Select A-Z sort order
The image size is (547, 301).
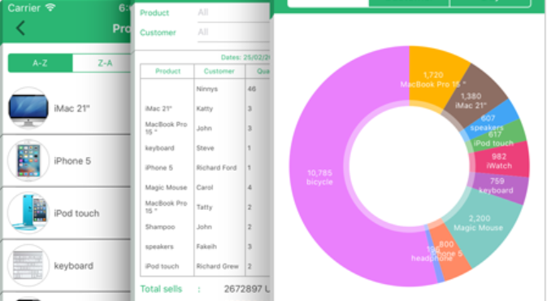tap(40, 63)
